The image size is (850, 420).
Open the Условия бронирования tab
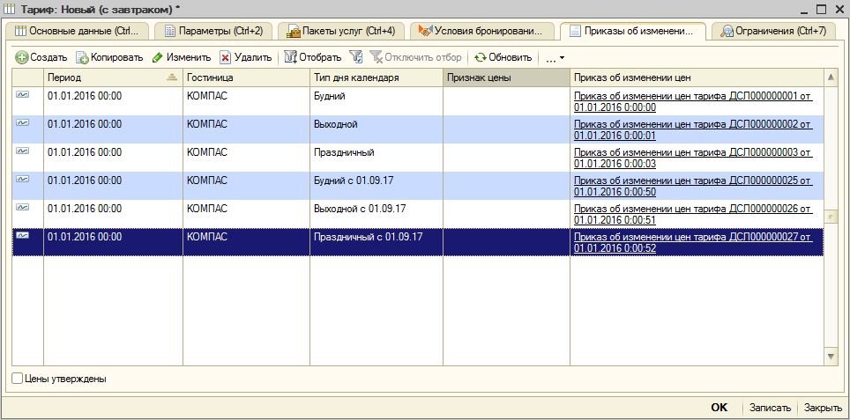(x=481, y=31)
